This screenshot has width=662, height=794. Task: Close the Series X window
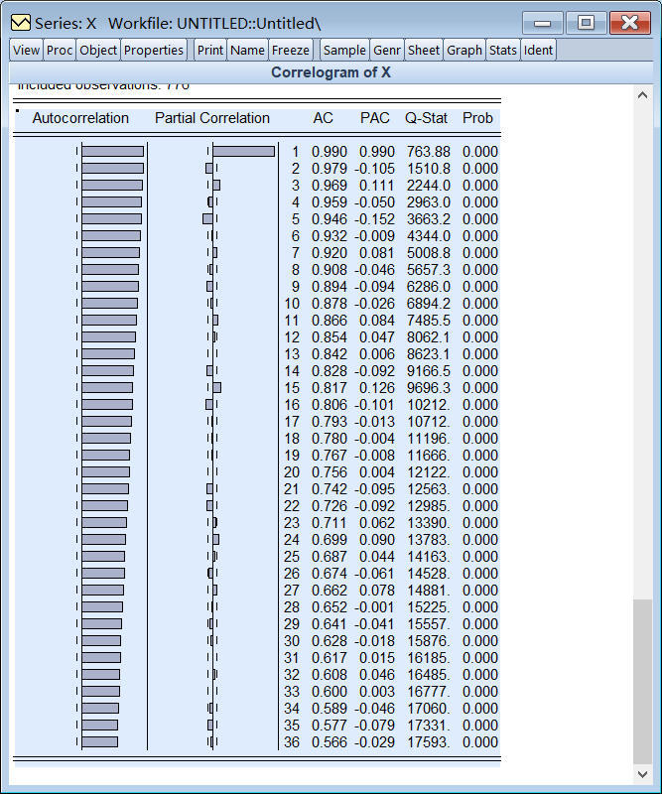click(629, 23)
